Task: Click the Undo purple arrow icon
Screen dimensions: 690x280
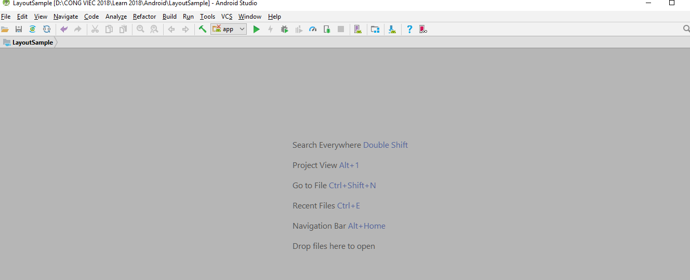Action: pos(64,30)
